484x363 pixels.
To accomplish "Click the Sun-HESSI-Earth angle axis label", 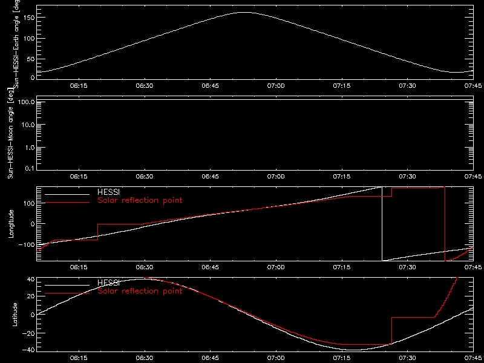I will pyautogui.click(x=18, y=44).
